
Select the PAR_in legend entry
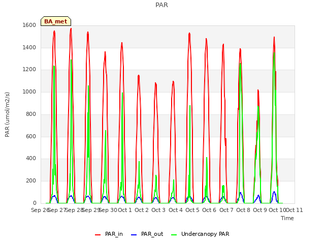pos(109,234)
